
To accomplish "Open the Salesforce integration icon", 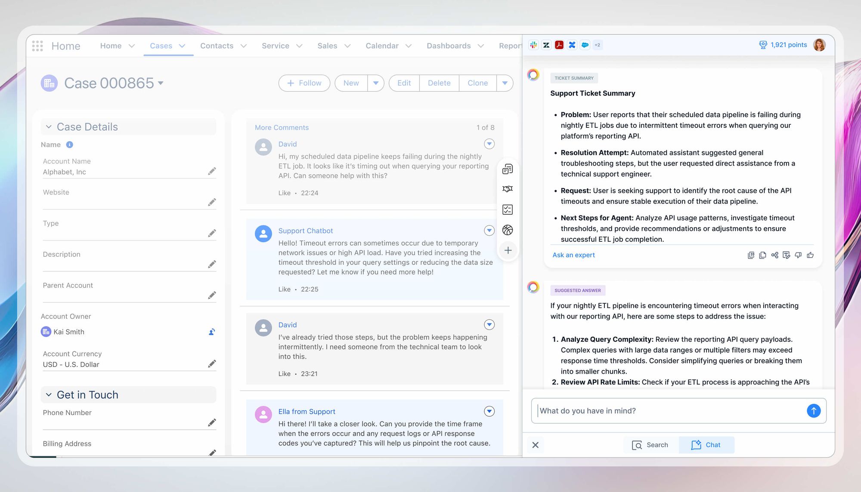I will tap(585, 45).
